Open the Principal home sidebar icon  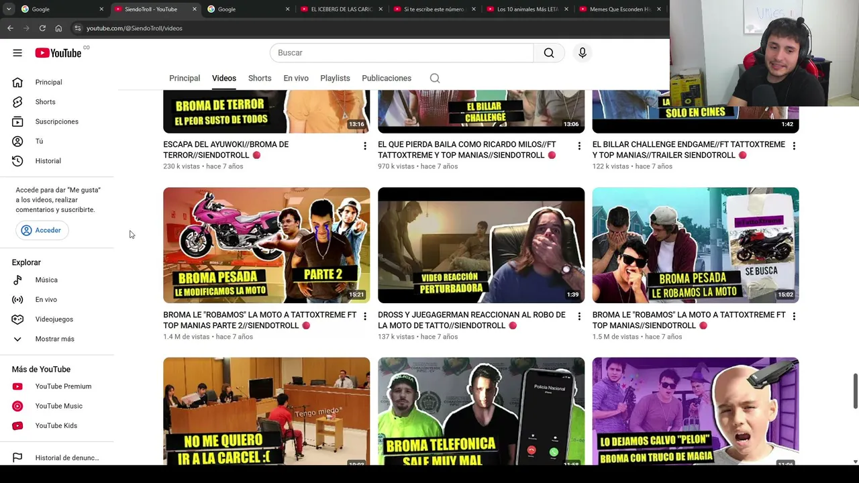coord(17,82)
